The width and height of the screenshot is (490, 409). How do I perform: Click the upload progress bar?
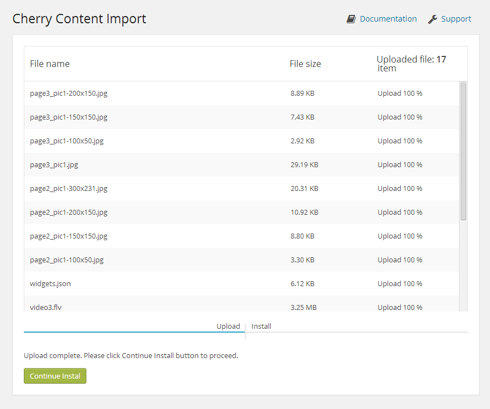pyautogui.click(x=134, y=332)
